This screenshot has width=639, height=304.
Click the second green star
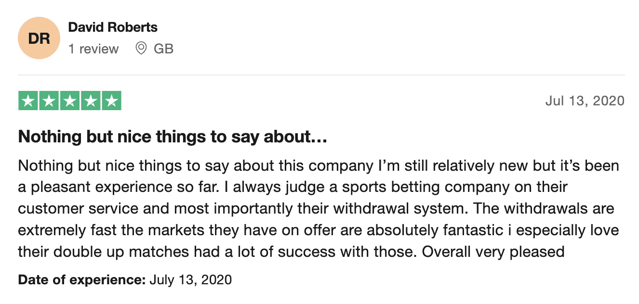(x=49, y=101)
